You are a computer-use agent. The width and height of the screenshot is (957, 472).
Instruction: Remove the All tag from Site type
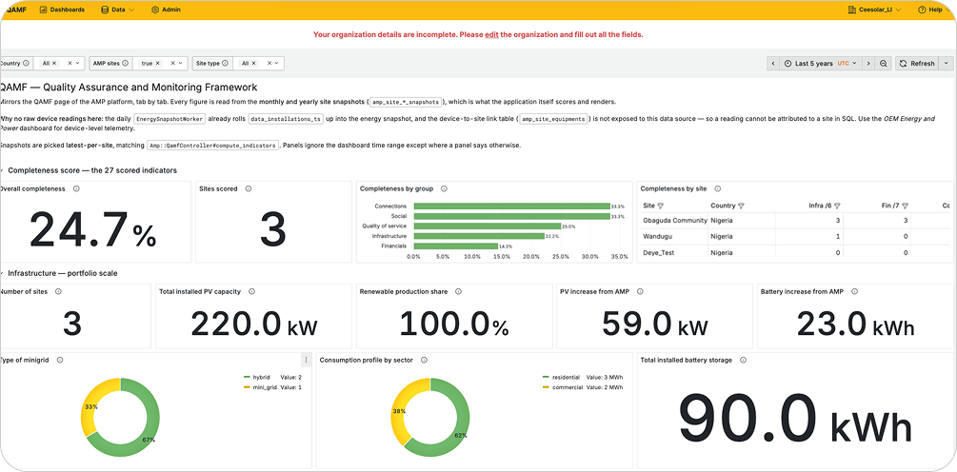pyautogui.click(x=253, y=64)
